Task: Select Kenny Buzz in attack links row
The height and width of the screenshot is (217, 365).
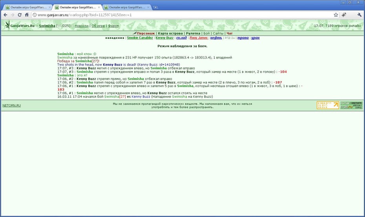Action: click(164, 38)
